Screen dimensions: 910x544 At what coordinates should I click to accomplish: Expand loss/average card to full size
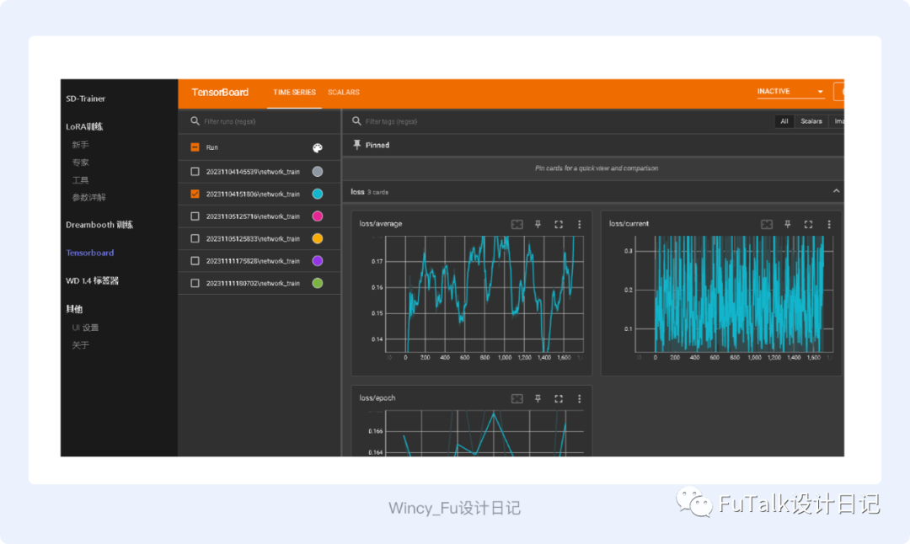coord(559,225)
